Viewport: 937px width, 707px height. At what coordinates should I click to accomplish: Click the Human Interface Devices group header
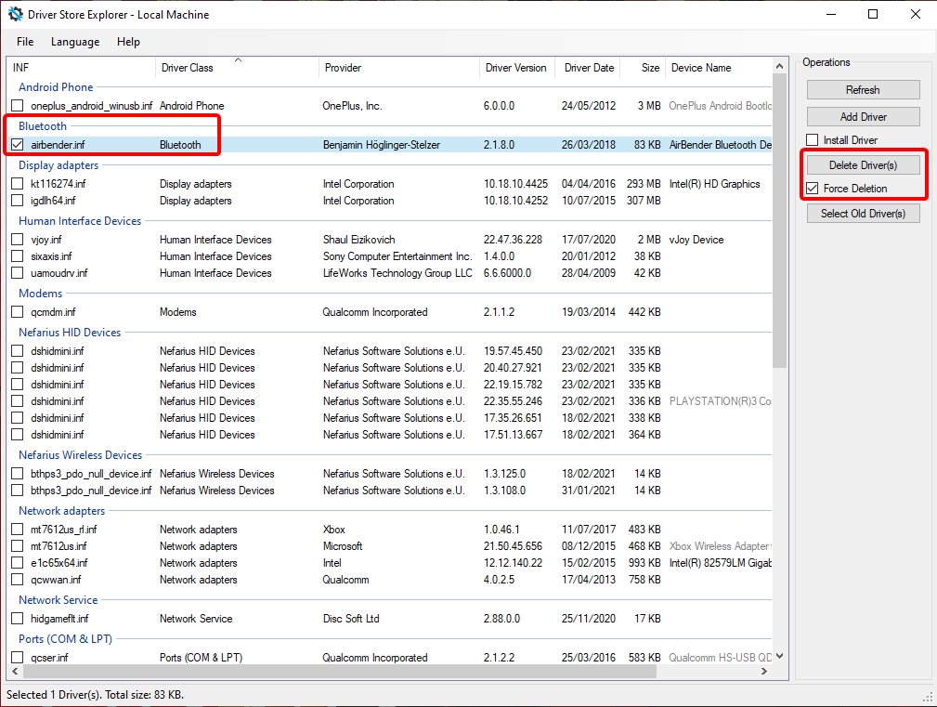tap(80, 221)
